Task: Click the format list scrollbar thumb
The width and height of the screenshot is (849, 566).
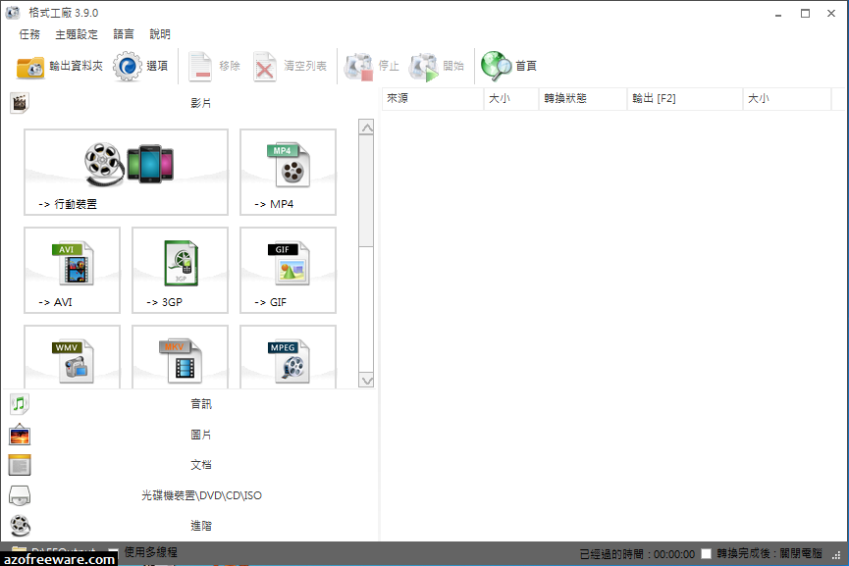Action: click(366, 191)
